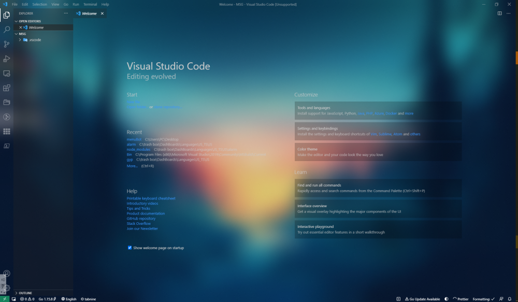Collapse the MSG folder section

[16, 34]
